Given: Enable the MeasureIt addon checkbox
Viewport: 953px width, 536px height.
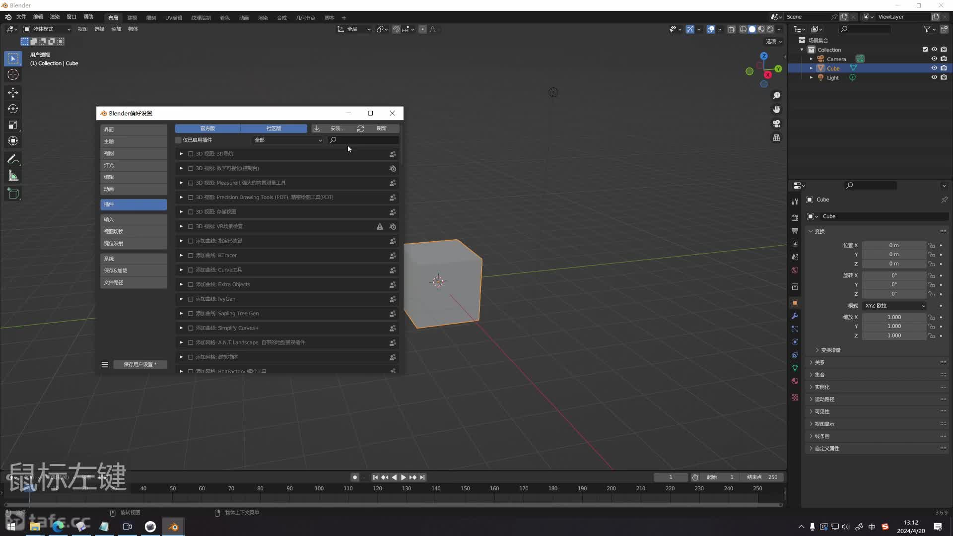Looking at the screenshot, I should click(191, 183).
